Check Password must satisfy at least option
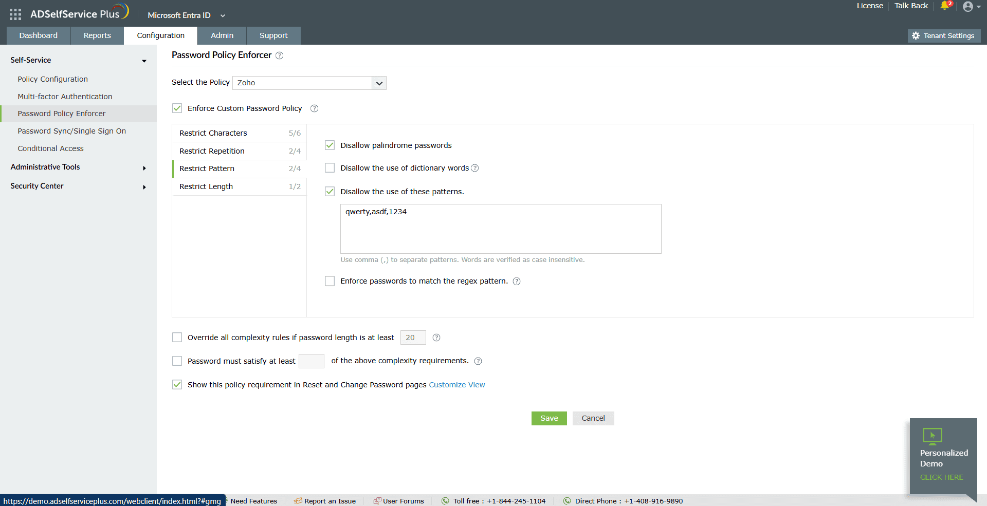Viewport: 987px width, 506px height. point(177,361)
